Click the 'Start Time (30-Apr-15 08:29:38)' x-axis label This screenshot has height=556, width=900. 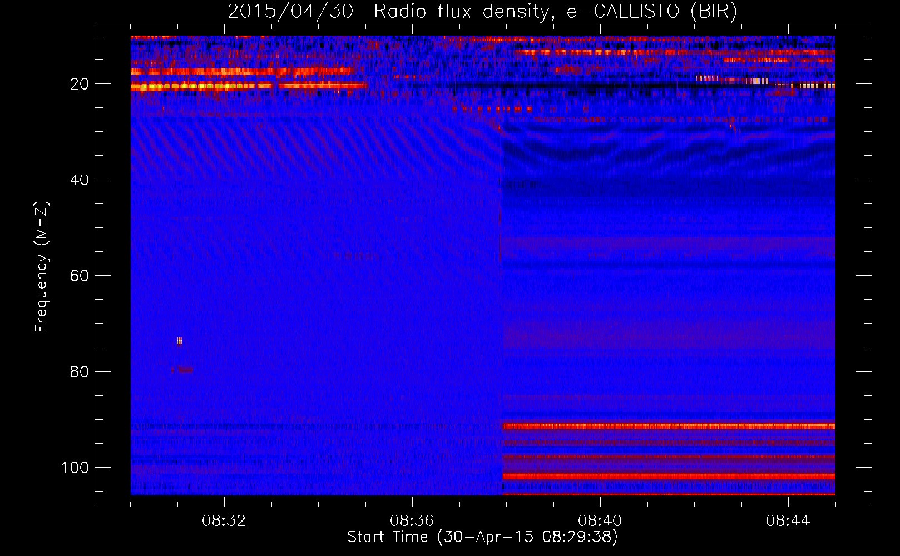[x=482, y=537]
